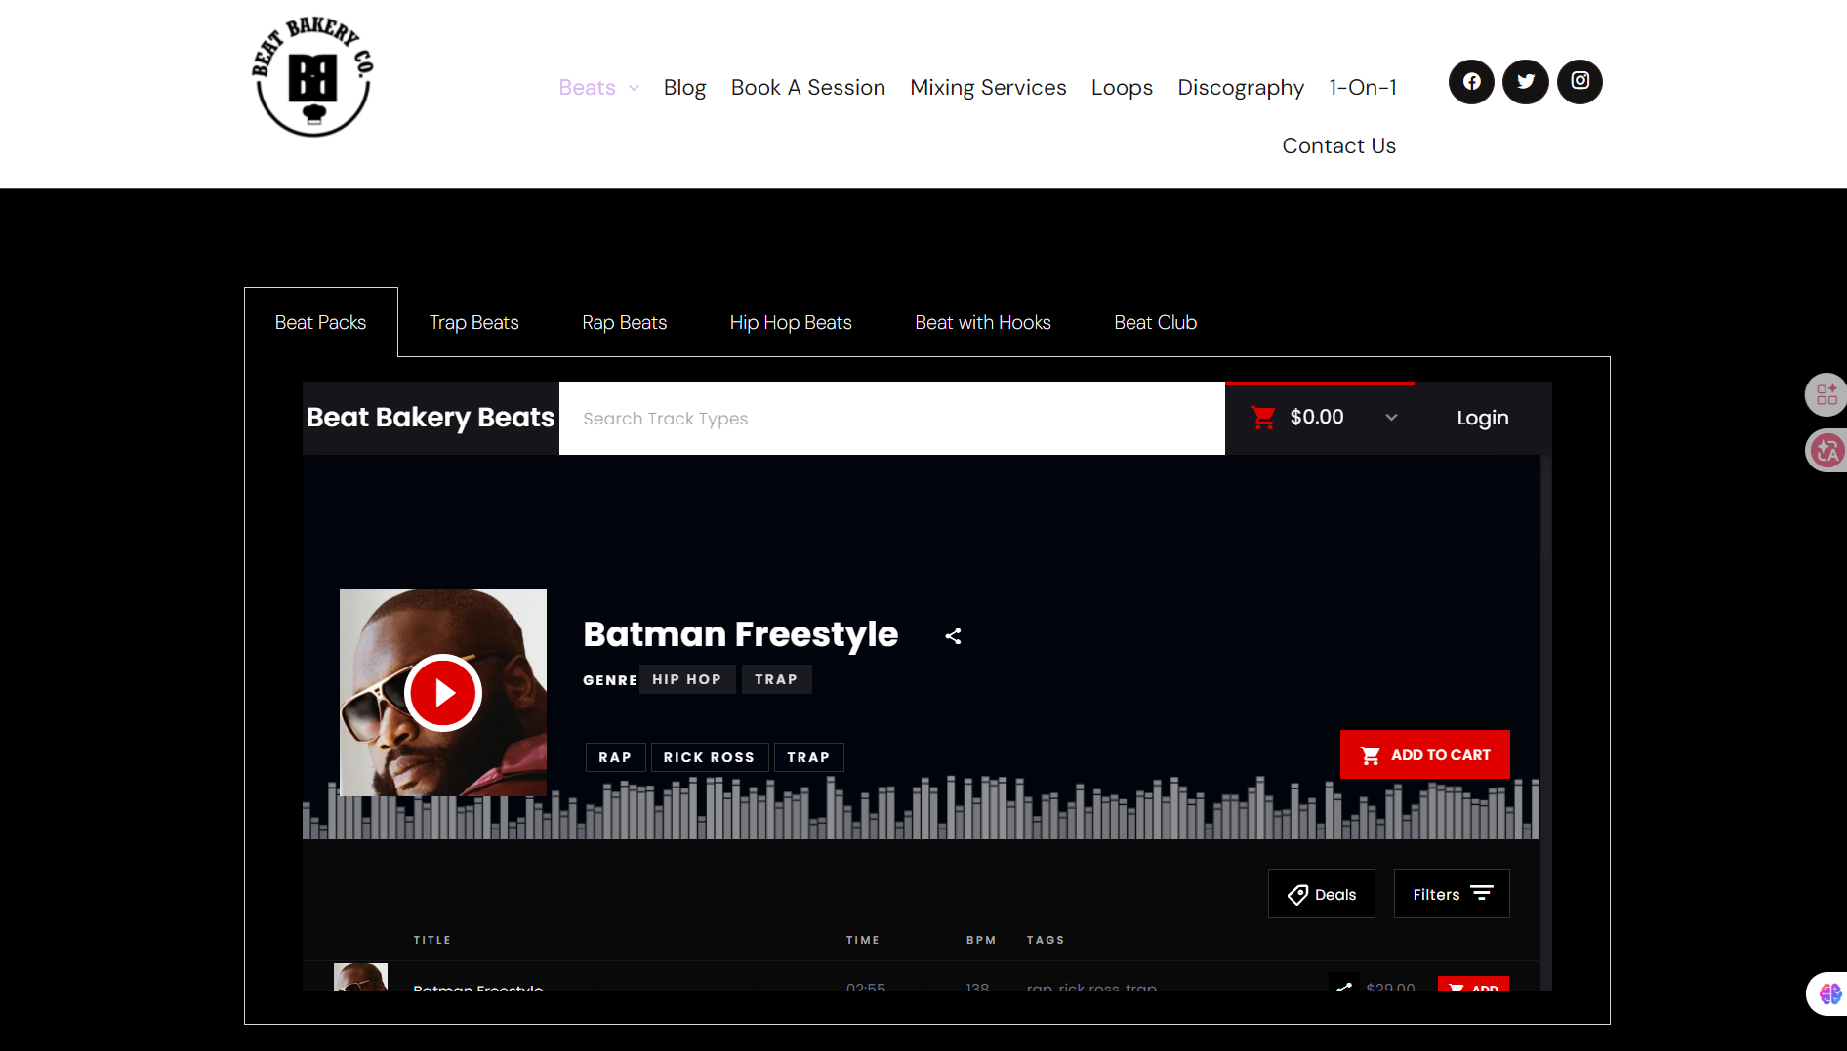Click the Batman Freestyle title heading
Image resolution: width=1847 pixels, height=1051 pixels.
tap(740, 634)
